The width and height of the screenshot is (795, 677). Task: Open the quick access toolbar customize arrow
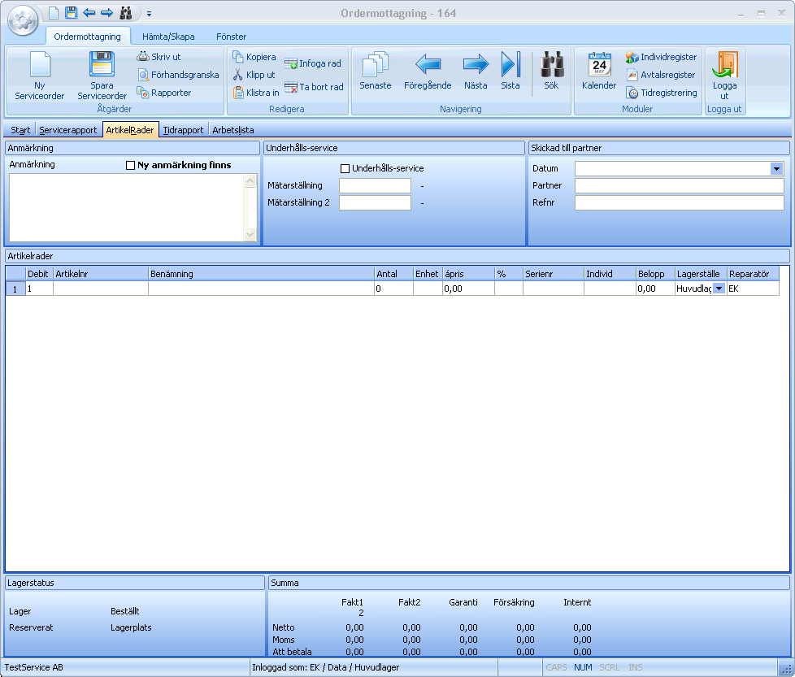[149, 14]
